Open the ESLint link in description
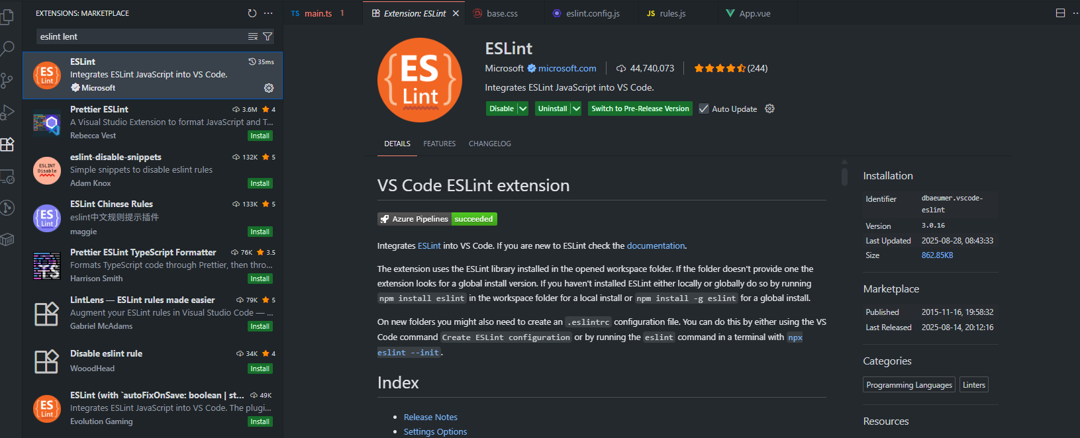 coord(429,245)
